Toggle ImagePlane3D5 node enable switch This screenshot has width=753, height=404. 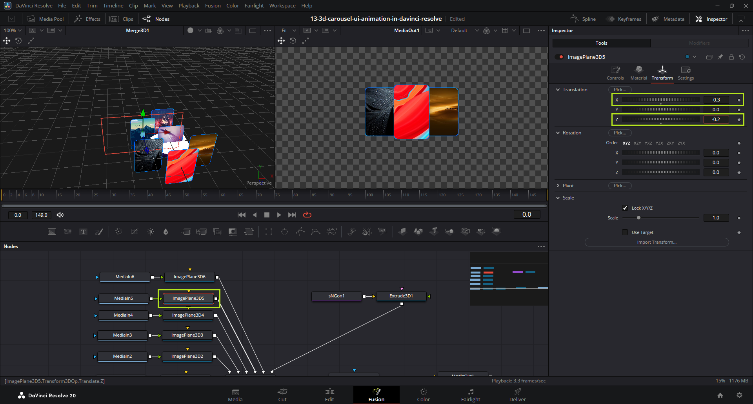click(559, 57)
